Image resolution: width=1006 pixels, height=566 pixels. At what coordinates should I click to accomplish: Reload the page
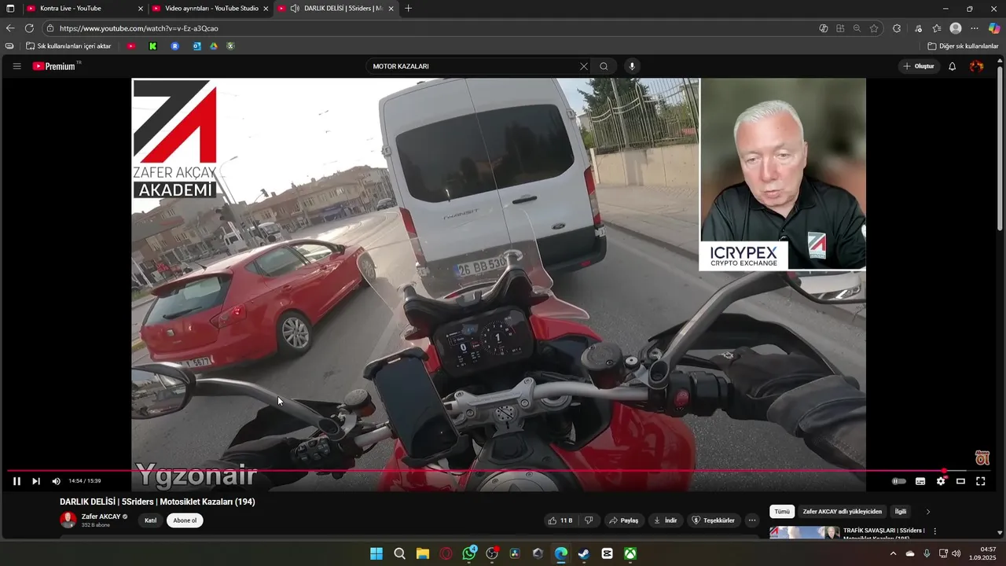click(29, 28)
